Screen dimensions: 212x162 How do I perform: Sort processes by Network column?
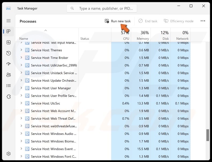click(182, 35)
